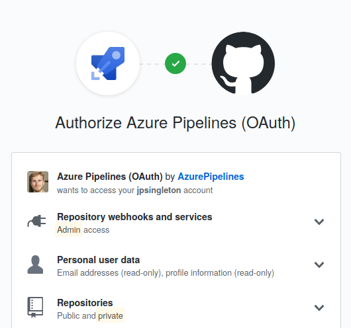Click the AzurePipelines profile avatar photo

click(38, 182)
